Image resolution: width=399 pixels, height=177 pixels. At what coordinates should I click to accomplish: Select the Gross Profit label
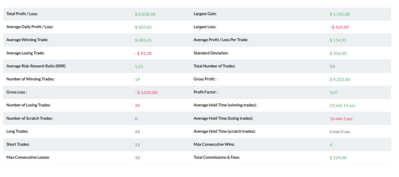tap(205, 79)
